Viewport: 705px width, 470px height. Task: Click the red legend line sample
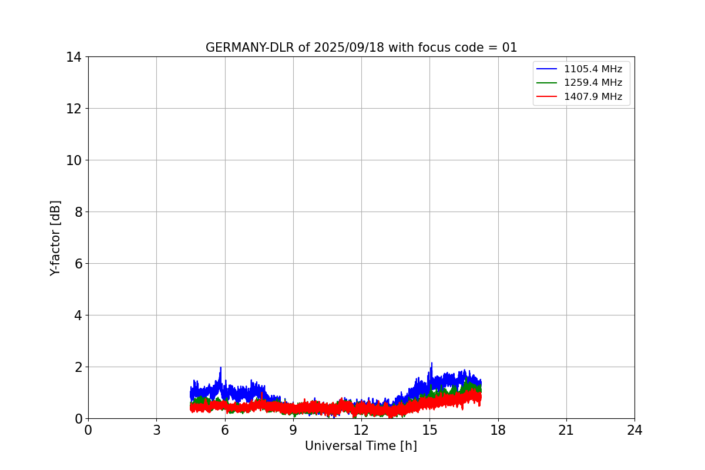tap(547, 97)
